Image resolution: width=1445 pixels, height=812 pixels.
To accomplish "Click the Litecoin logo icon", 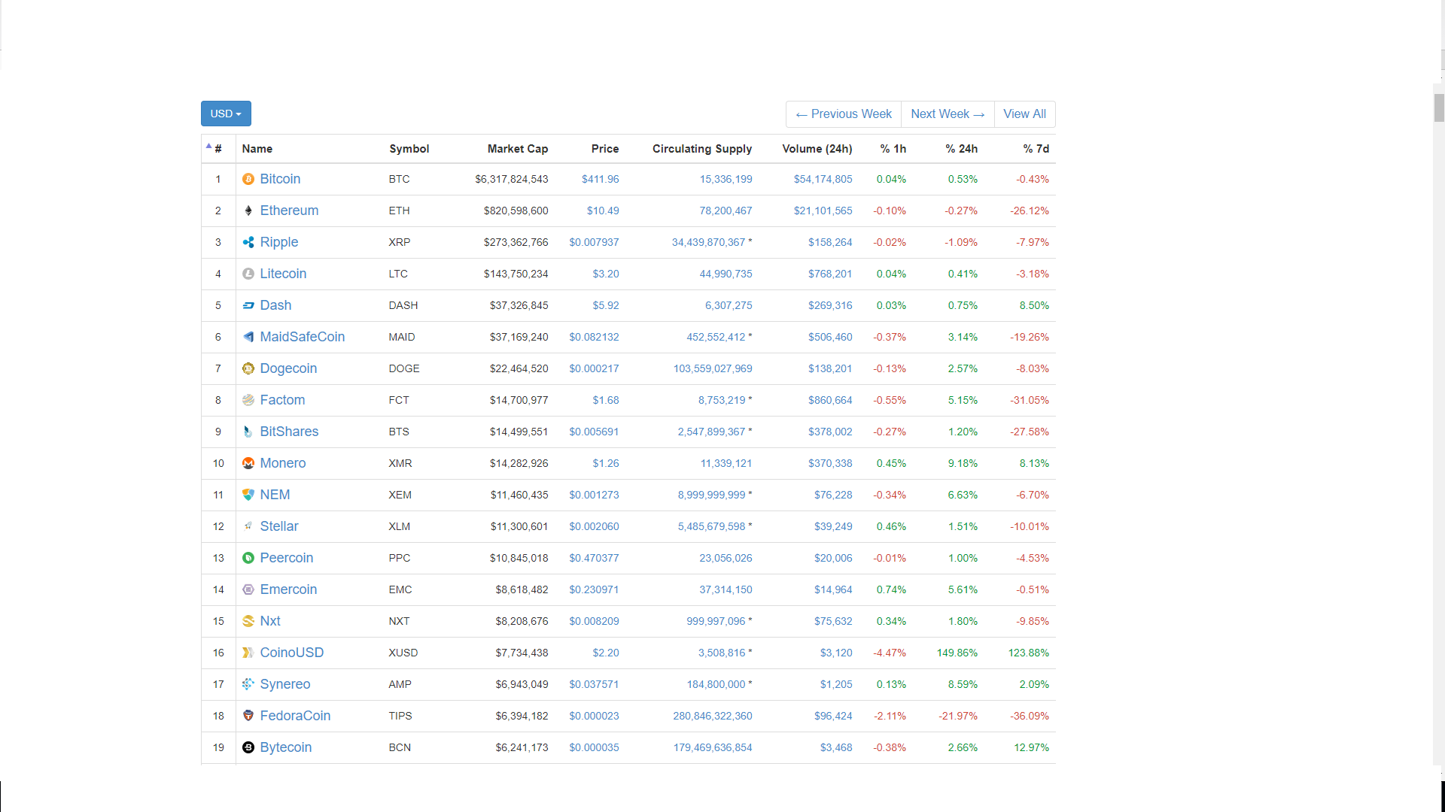I will [248, 274].
